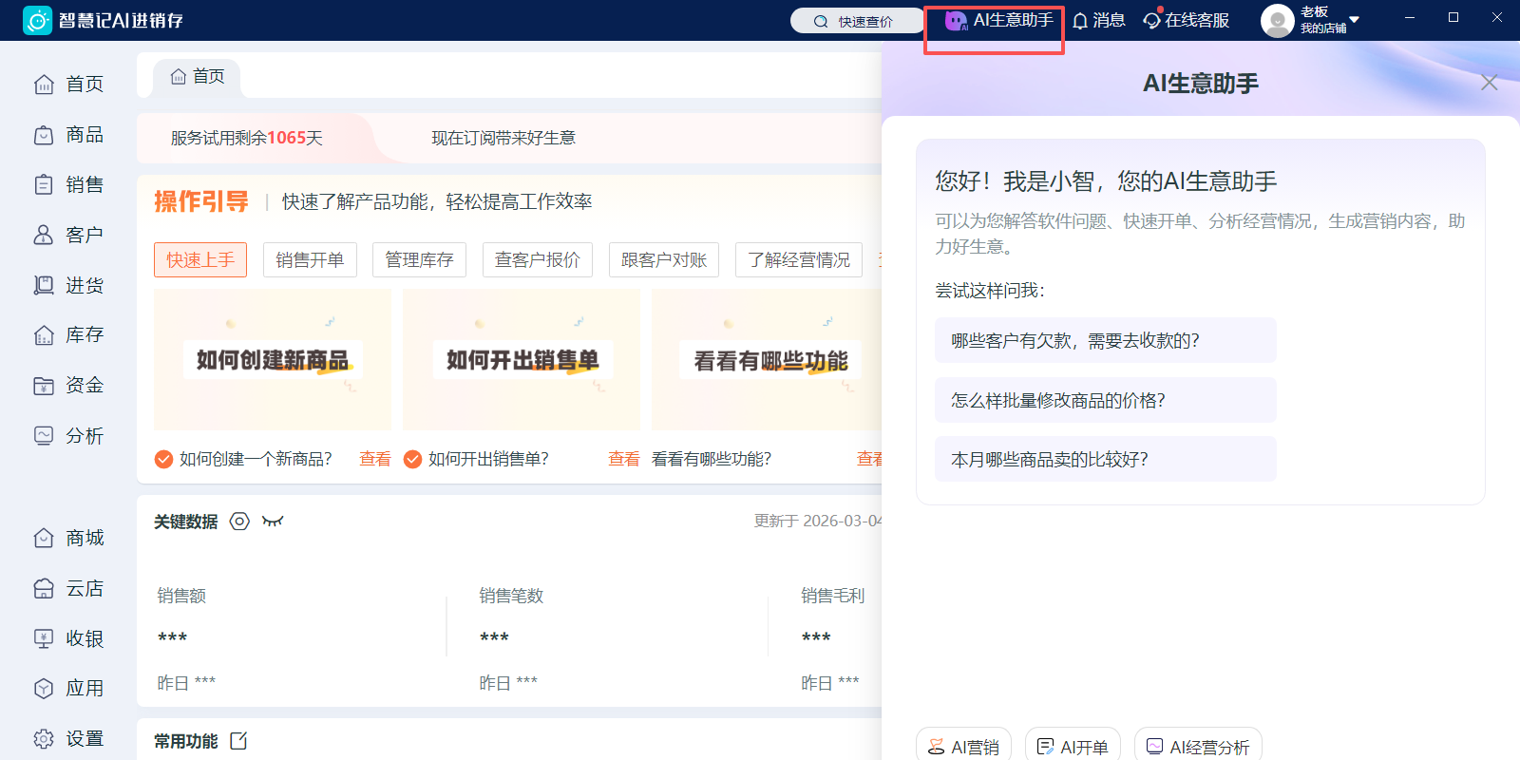This screenshot has width=1520, height=760.
Task: Expand the 老板 account dropdown arrow
Action: pos(1355,20)
